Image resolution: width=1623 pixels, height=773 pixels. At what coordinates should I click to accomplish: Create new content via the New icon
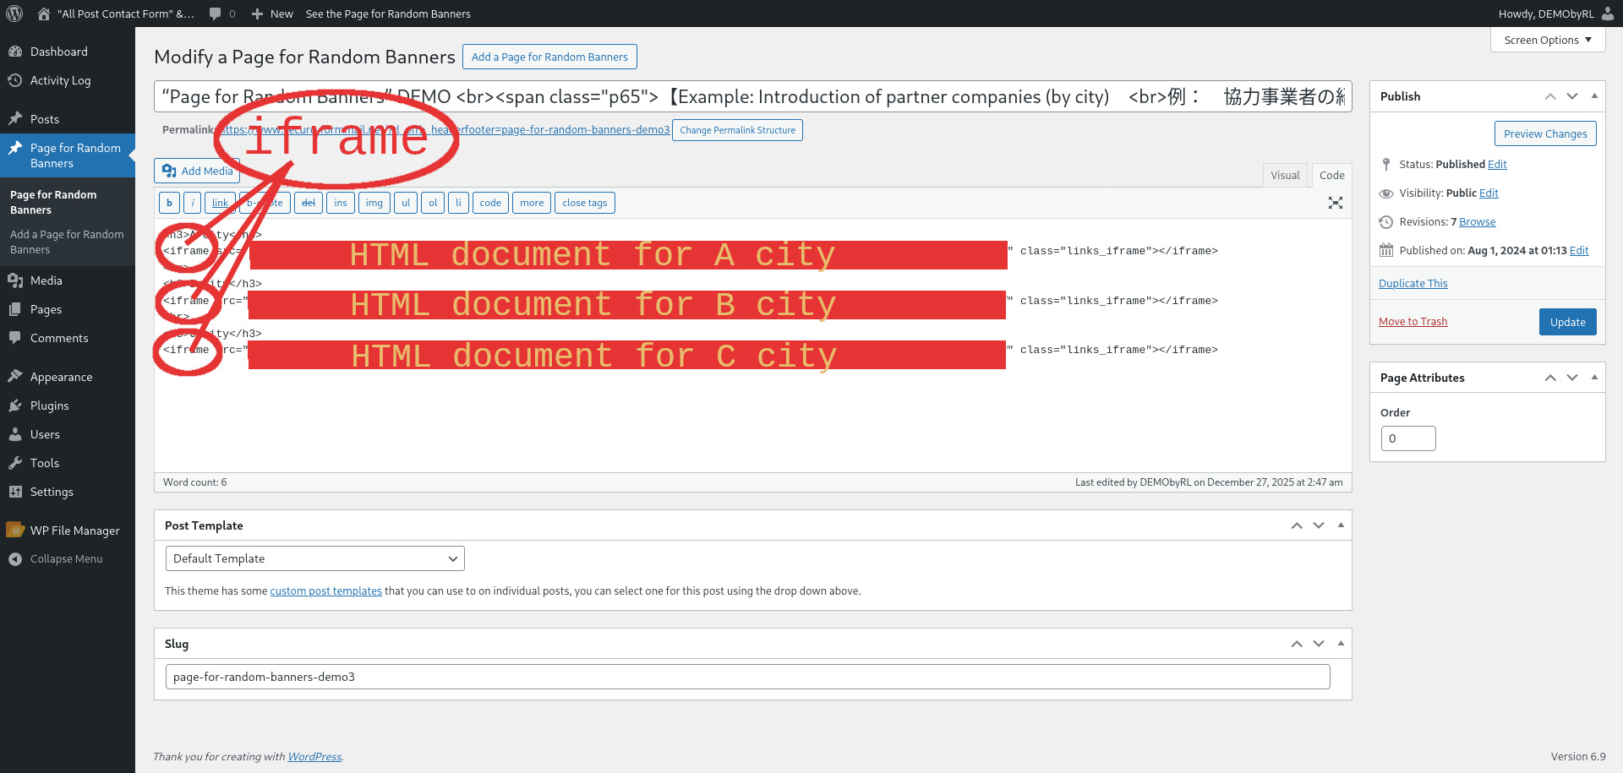[x=272, y=14]
